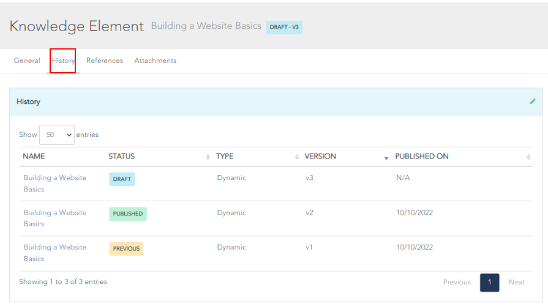548x307 pixels.
Task: Click the TYPE column header text
Action: [x=225, y=157]
